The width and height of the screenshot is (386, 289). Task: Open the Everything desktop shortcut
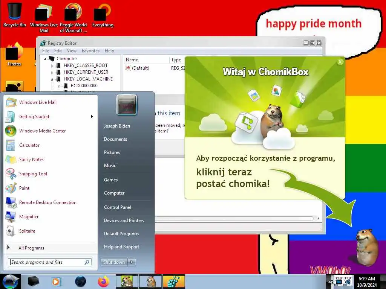tap(103, 15)
